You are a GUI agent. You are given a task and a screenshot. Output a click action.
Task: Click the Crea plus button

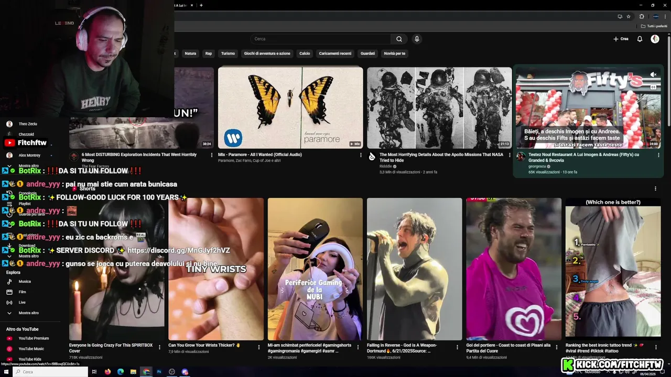tap(621, 39)
